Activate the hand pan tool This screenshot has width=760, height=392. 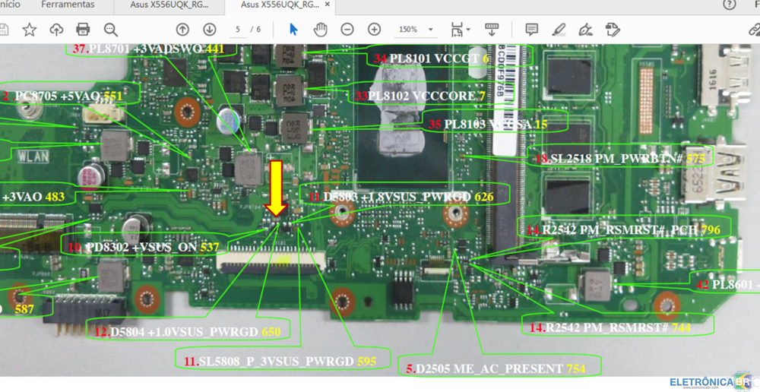click(x=321, y=30)
